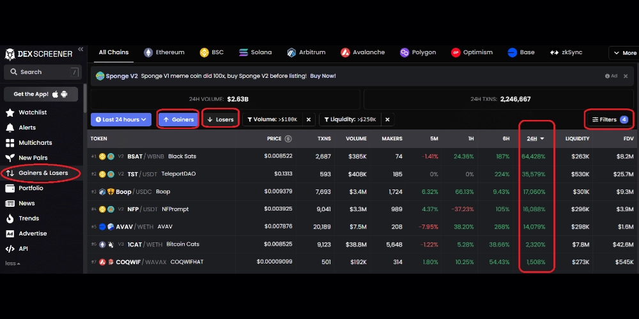639x319 pixels.
Task: Follow the Buy Now! ad link
Action: pyautogui.click(x=323, y=76)
